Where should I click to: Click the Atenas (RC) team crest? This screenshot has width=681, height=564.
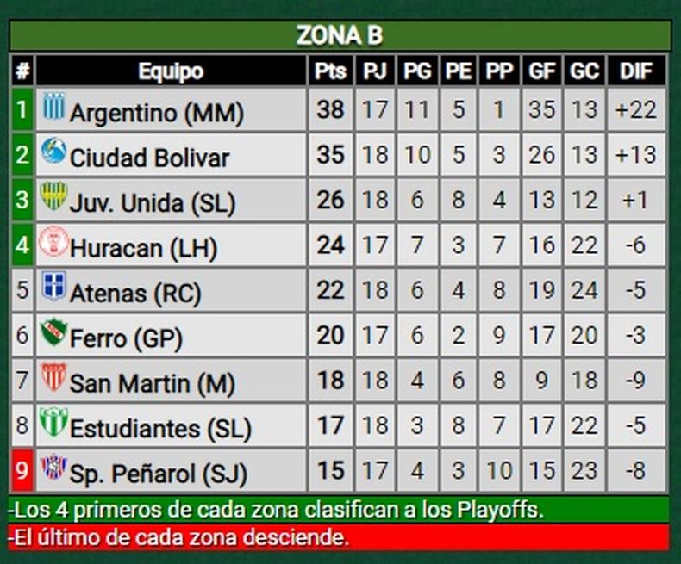[53, 287]
